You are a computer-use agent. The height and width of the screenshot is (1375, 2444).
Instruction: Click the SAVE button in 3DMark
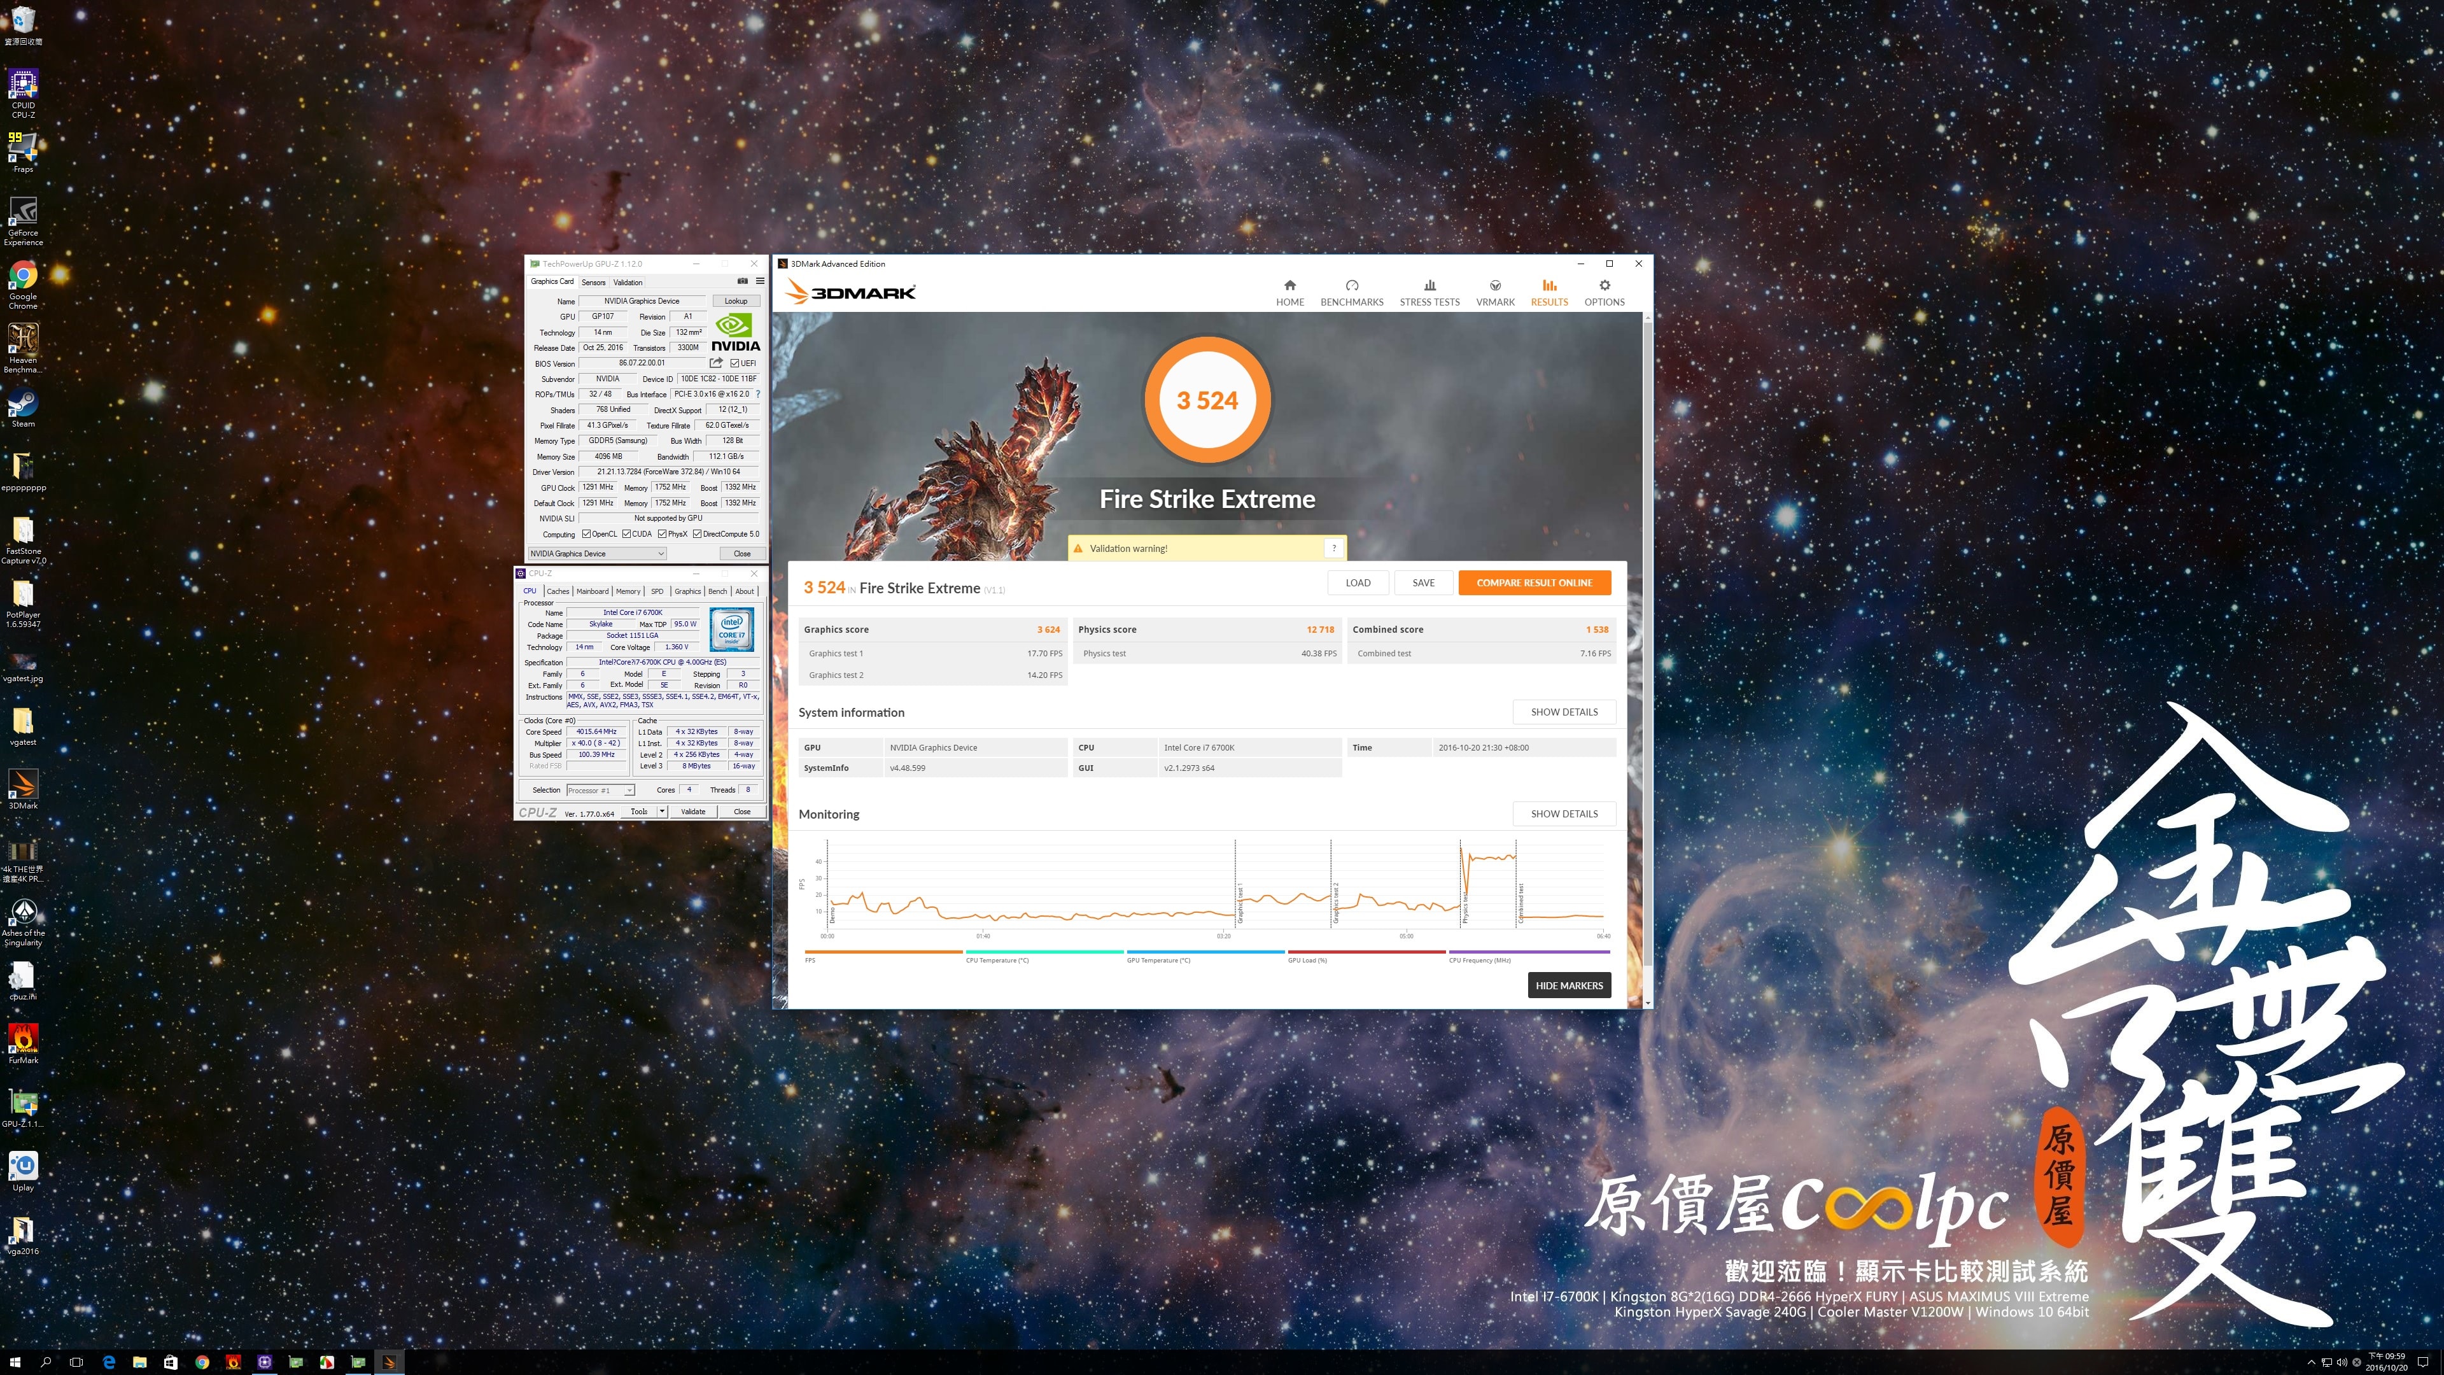1423,582
